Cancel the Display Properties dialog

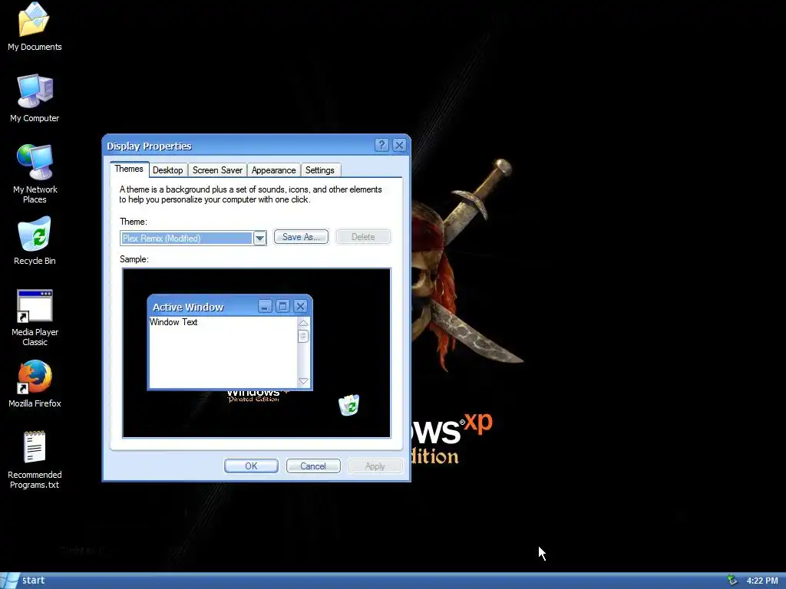click(x=313, y=466)
